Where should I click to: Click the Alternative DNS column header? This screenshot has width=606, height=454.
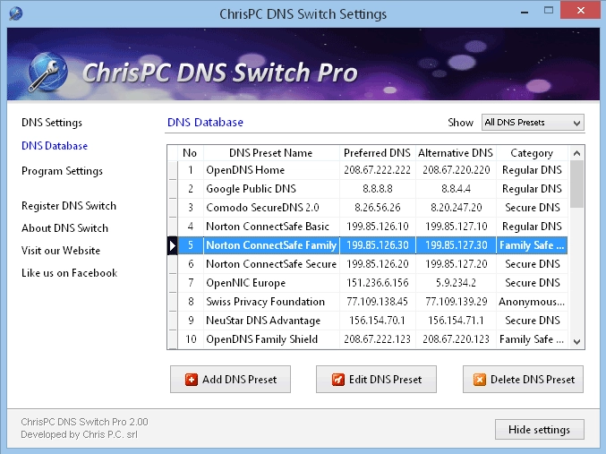456,153
